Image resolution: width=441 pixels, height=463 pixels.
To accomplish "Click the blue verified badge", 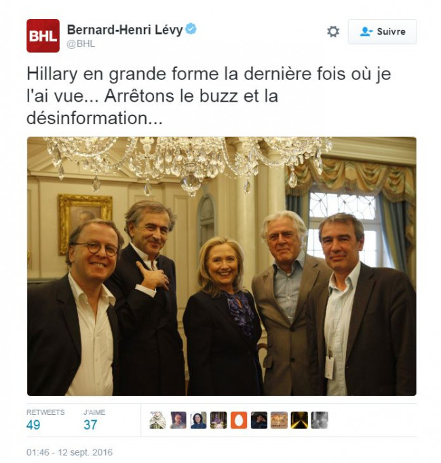I will click(191, 29).
